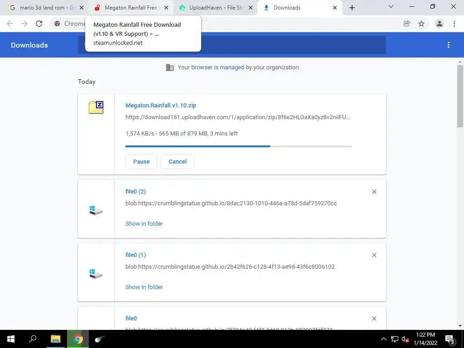This screenshot has width=464, height=348.
Task: Click the download progress bar
Action: (x=238, y=146)
